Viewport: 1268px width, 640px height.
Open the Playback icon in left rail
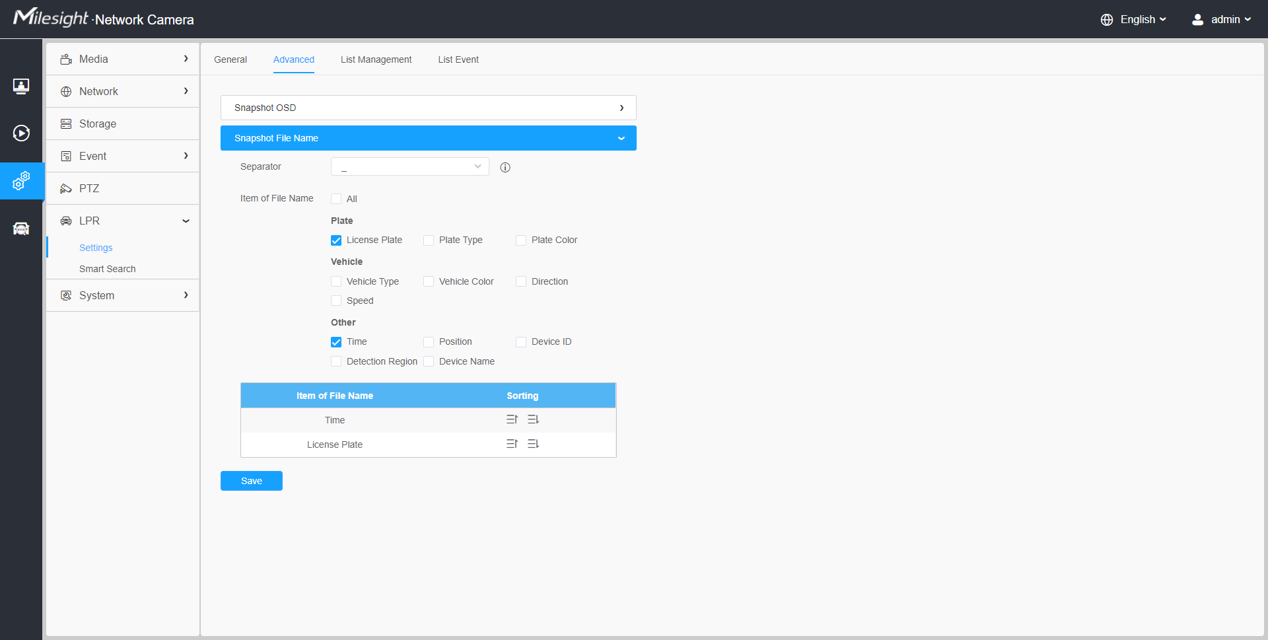21,133
